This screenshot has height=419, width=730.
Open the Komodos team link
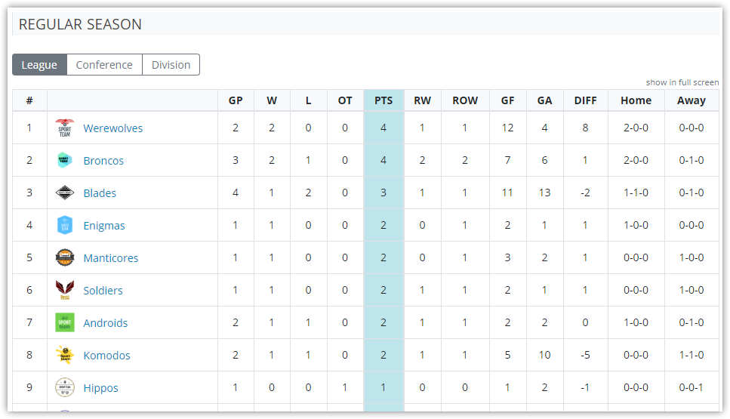point(106,356)
